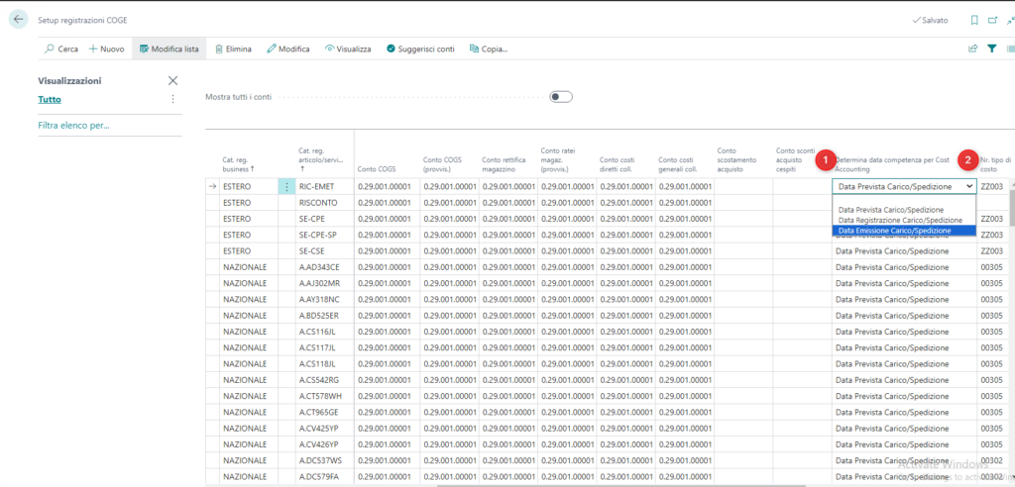Screen dimensions: 1015x487
Task: Create a new record with Nuovo
Action: click(106, 49)
